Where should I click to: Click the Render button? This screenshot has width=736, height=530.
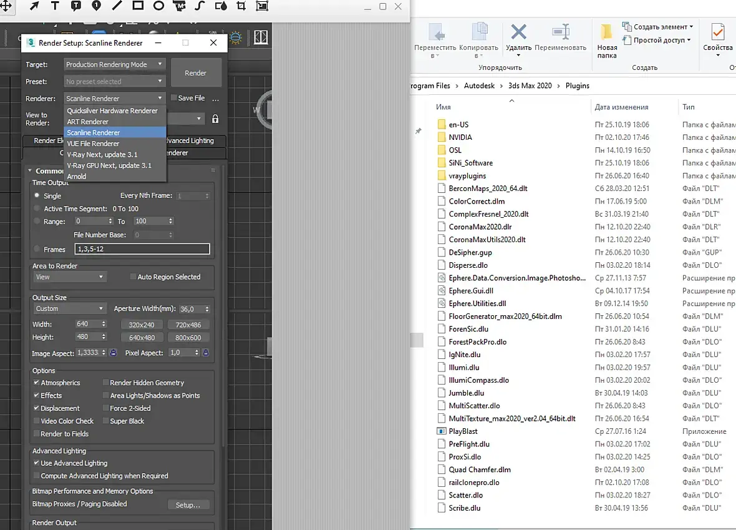point(196,73)
